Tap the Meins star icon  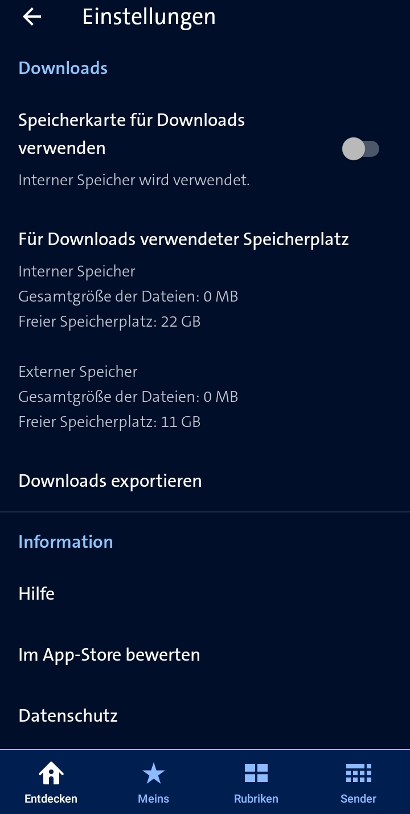click(x=153, y=774)
